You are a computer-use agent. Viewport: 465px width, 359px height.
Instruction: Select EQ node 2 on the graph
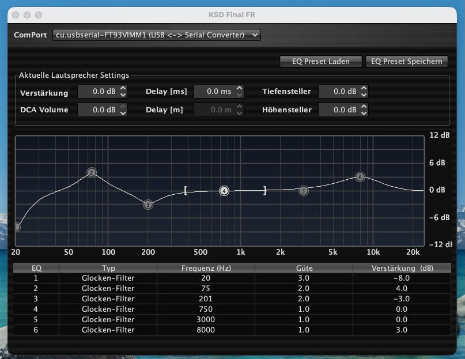coord(91,172)
